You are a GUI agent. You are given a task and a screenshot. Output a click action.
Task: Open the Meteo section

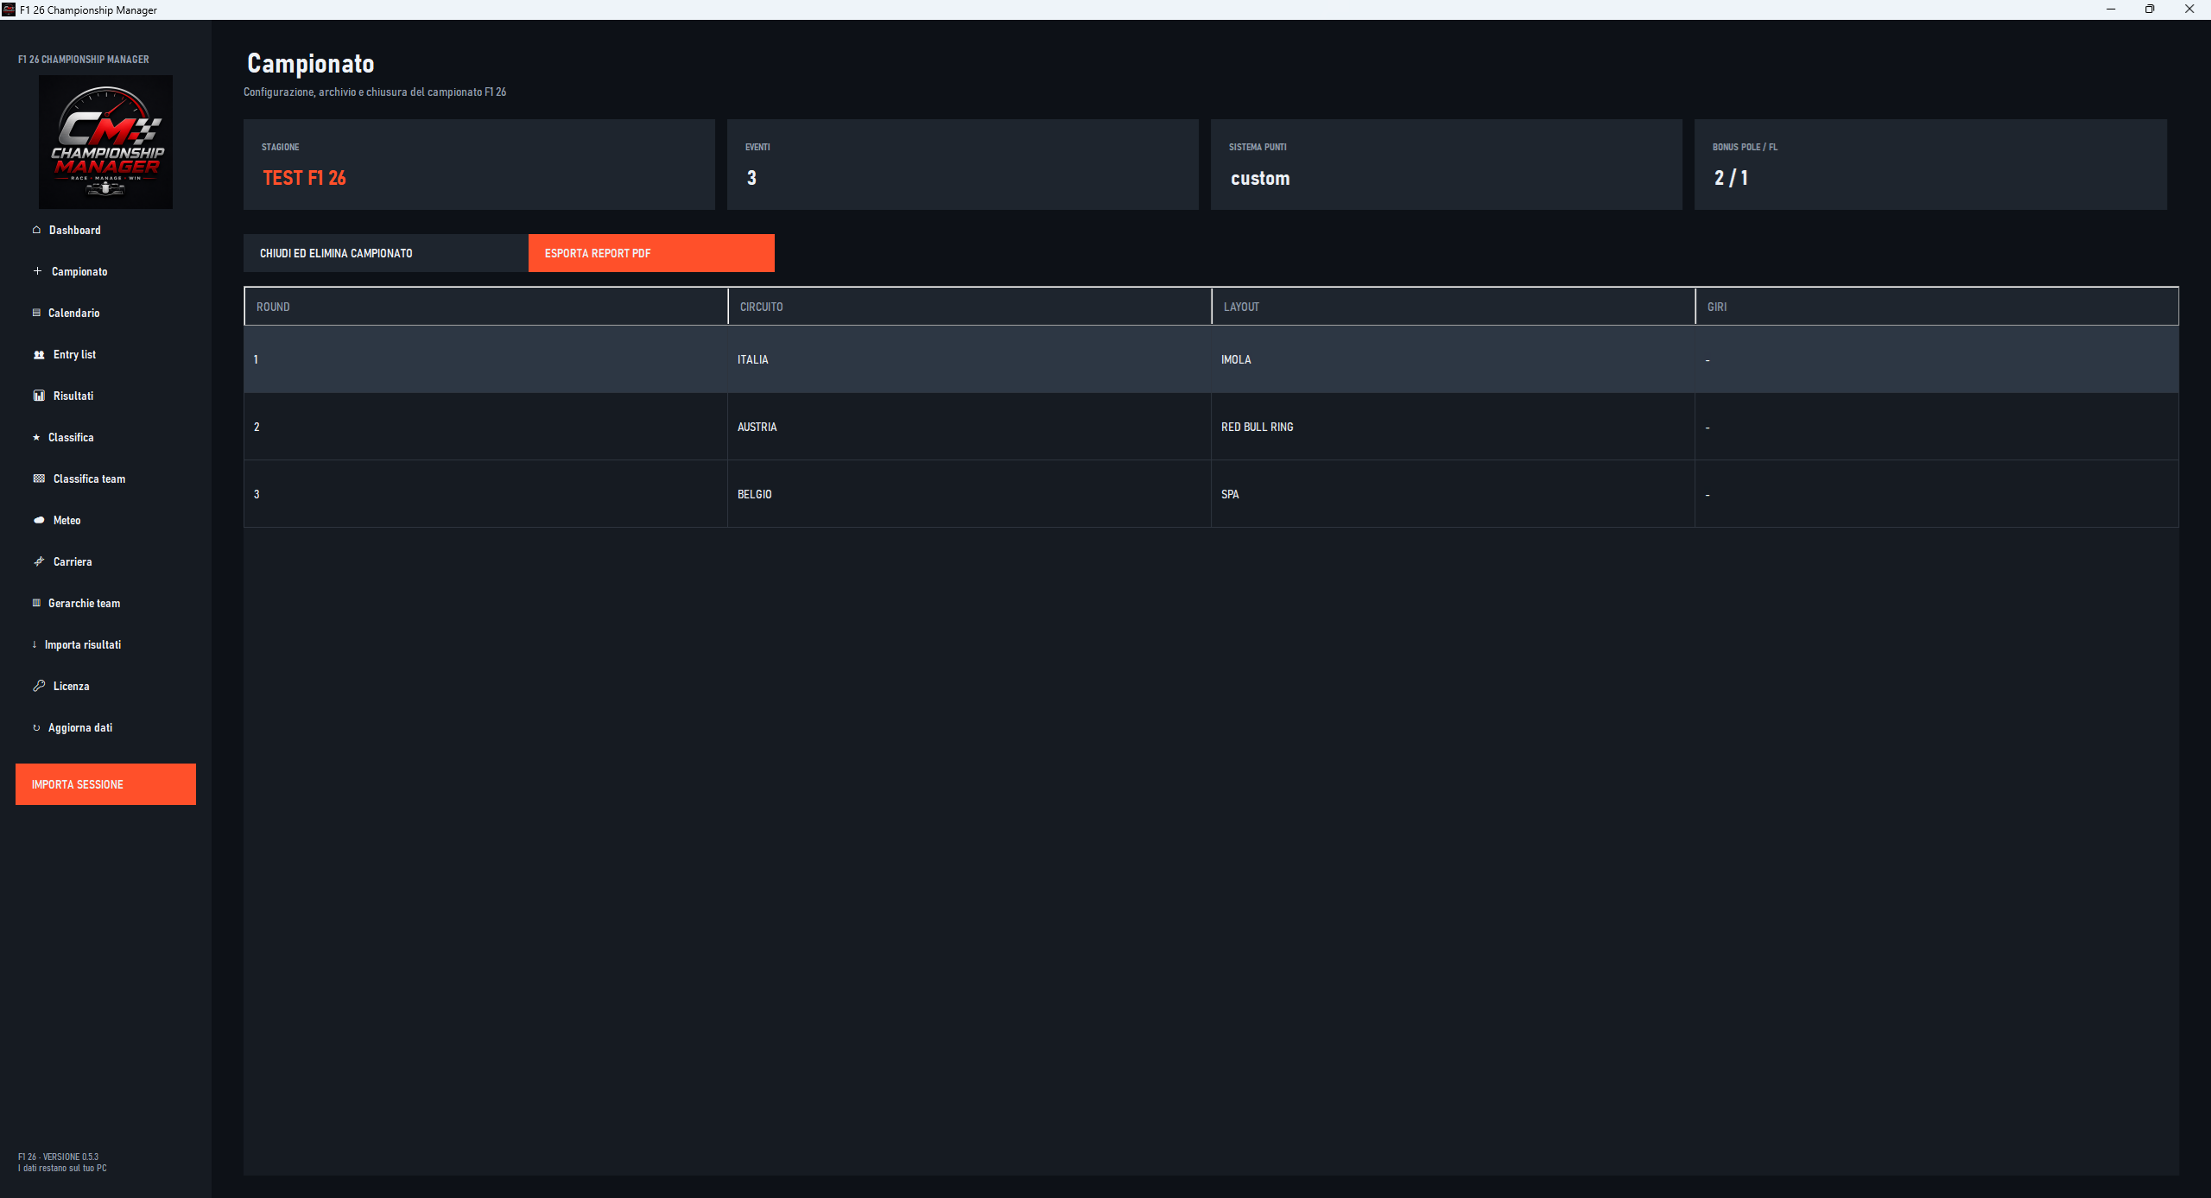coord(67,520)
